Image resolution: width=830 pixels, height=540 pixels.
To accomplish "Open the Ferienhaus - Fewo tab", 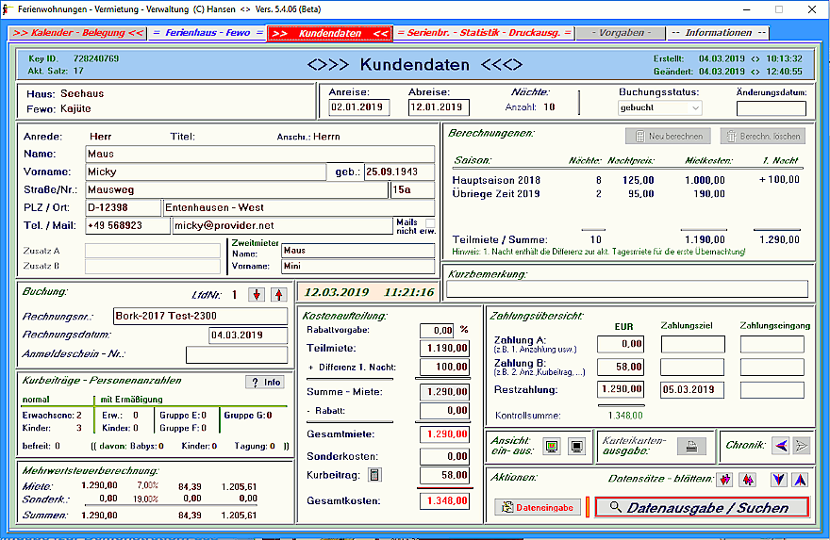I will click(x=207, y=33).
